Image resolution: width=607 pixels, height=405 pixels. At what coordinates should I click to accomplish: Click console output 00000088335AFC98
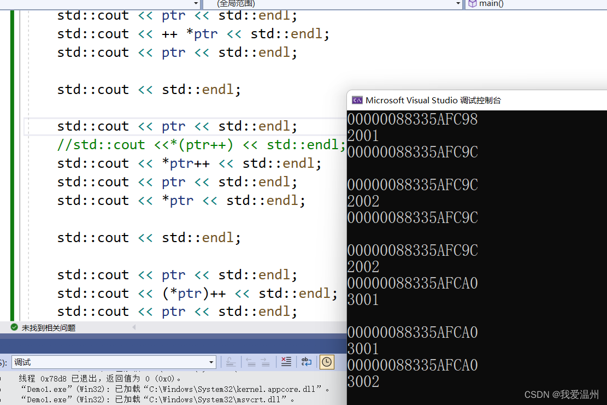412,119
